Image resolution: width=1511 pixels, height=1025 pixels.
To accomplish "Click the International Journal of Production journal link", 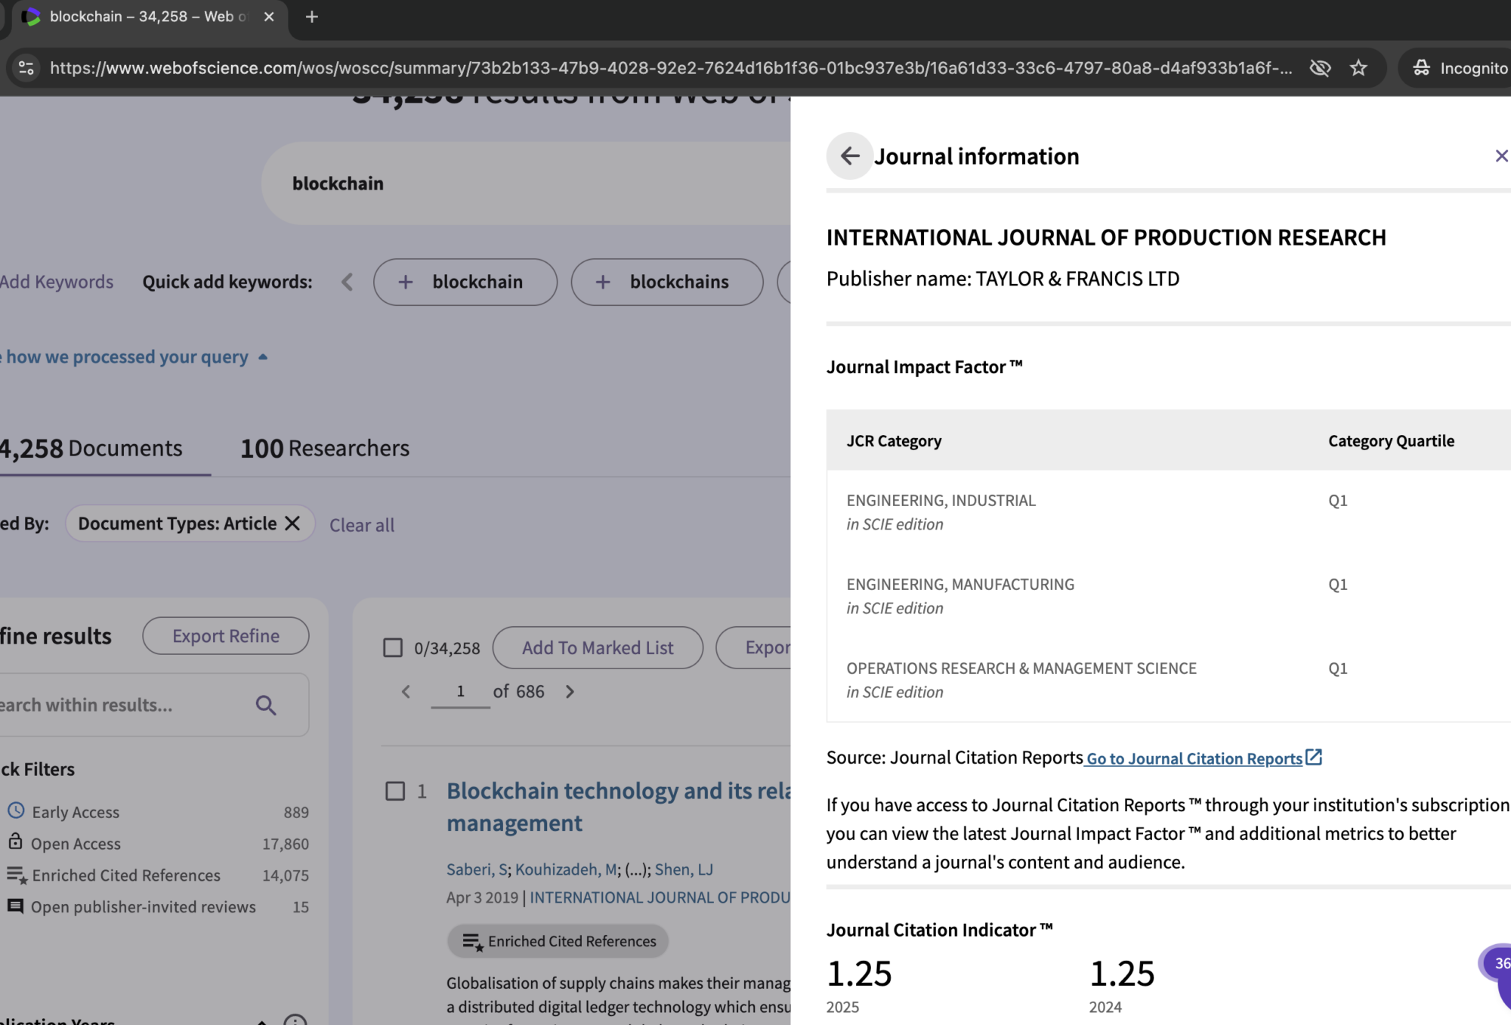I will 660,897.
